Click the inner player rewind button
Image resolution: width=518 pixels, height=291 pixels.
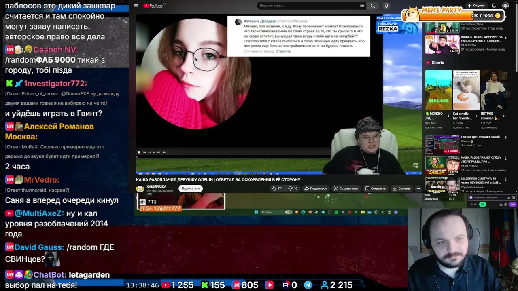click(x=149, y=152)
